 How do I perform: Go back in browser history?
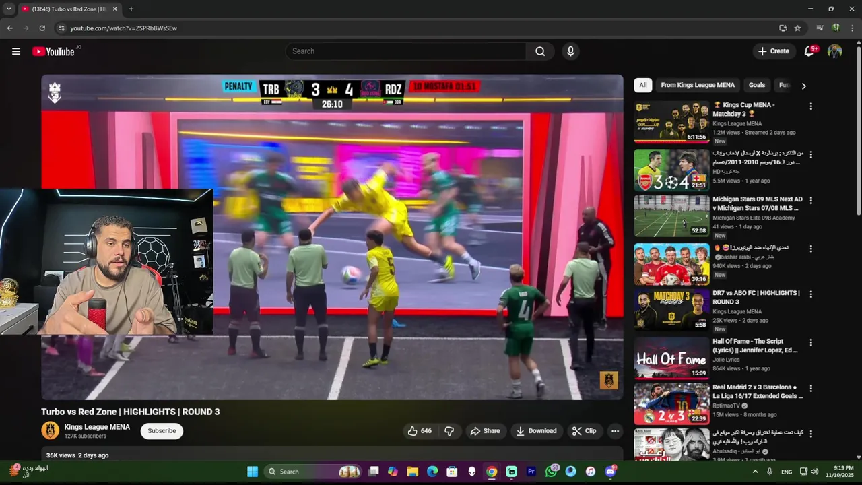click(9, 28)
